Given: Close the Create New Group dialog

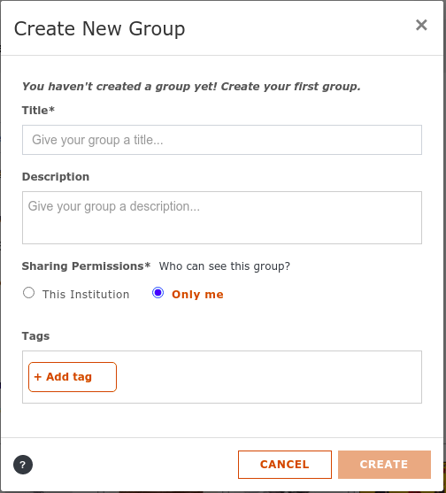Looking at the screenshot, I should click(x=421, y=25).
